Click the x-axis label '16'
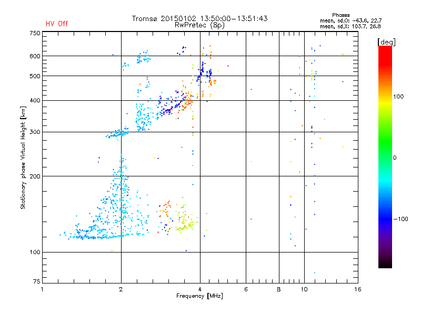This screenshot has width=421, height=315. pos(358,289)
